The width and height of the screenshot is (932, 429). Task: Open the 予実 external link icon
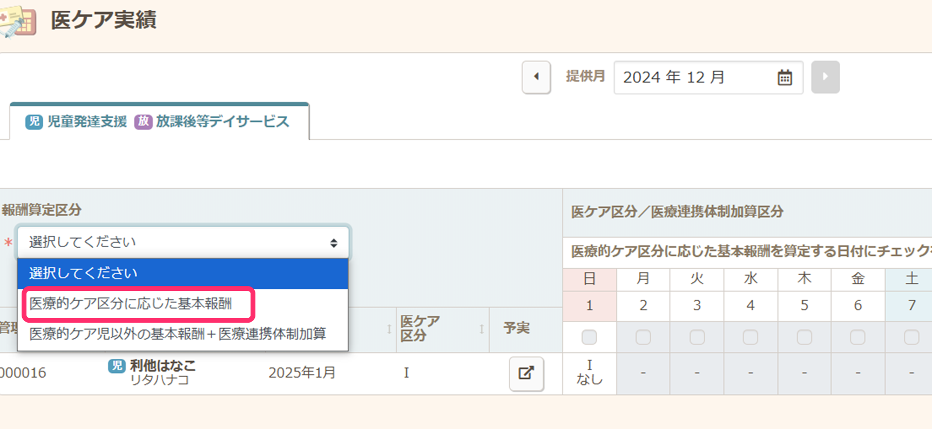coord(526,373)
